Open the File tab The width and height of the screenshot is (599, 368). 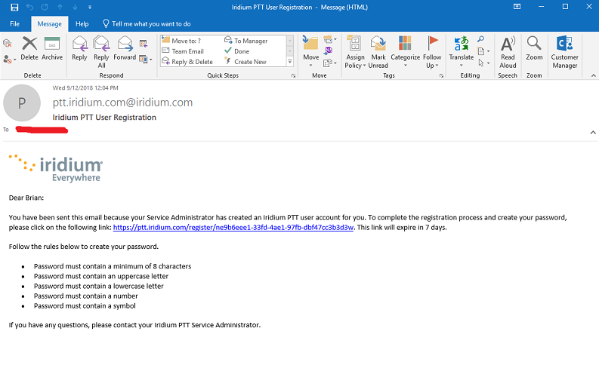pyautogui.click(x=14, y=23)
